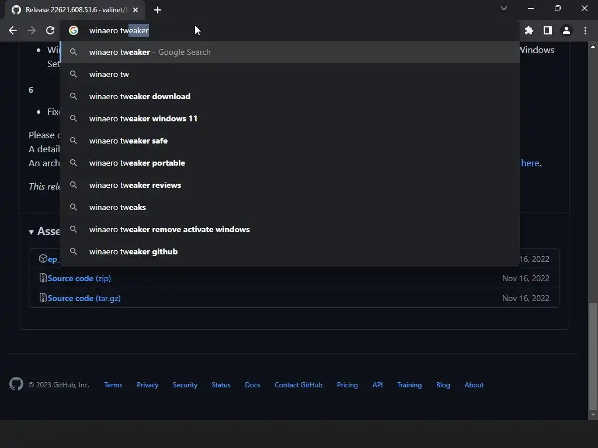Open the Security footer link
Screen dimensions: 598x448
pos(185,385)
